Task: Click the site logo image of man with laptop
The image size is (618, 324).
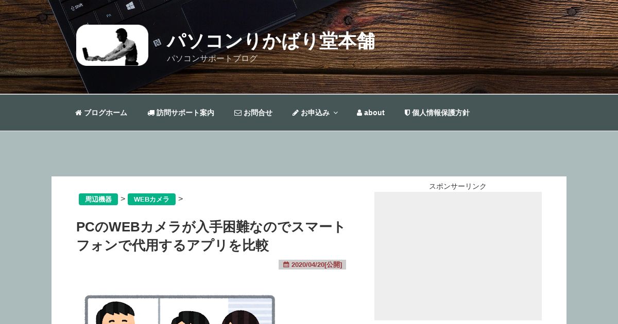Action: point(112,45)
